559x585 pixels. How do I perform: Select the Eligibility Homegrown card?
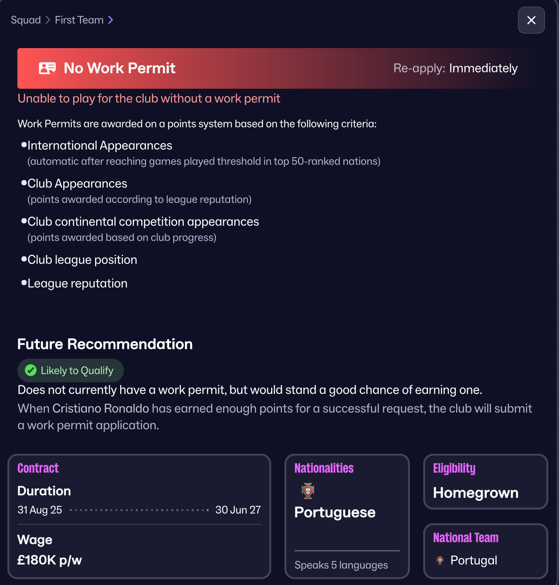(x=485, y=482)
